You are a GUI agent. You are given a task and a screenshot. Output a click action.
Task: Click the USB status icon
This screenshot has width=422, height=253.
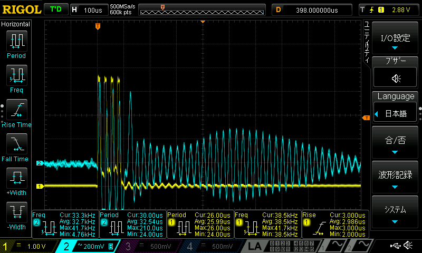(x=397, y=246)
